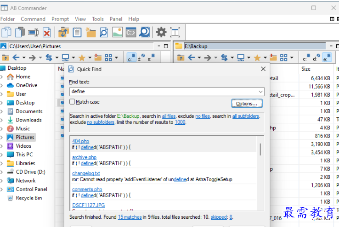Click the Rename toolbar icon

pyautogui.click(x=33, y=33)
